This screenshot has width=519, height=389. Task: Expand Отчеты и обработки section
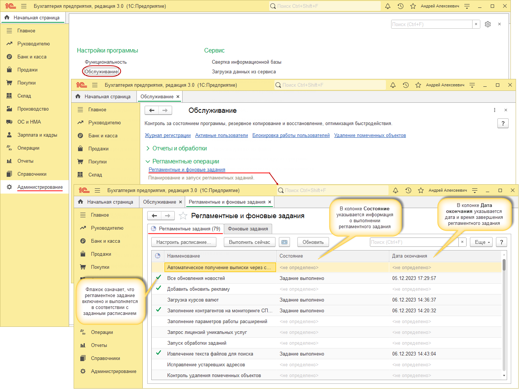tap(148, 149)
